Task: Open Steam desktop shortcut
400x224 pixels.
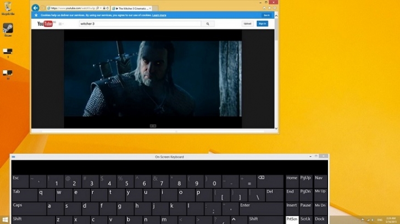Action: click(x=8, y=30)
